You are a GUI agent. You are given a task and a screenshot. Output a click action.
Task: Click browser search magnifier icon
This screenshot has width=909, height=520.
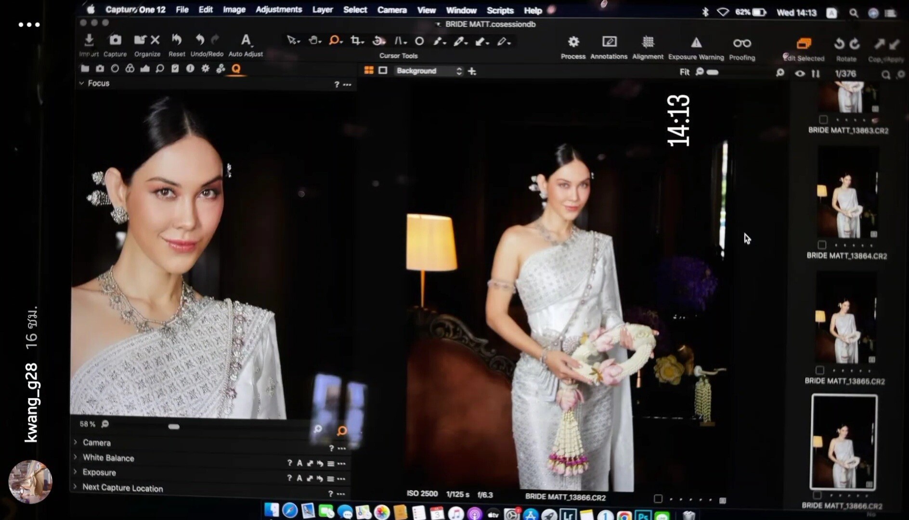pyautogui.click(x=886, y=75)
